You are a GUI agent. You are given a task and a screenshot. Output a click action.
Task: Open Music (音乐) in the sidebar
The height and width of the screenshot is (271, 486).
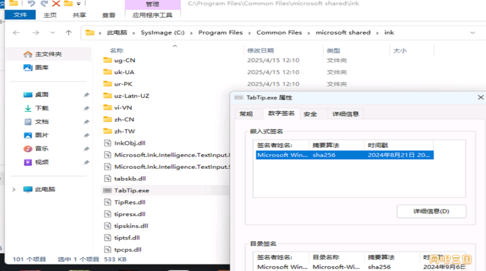tap(42, 149)
